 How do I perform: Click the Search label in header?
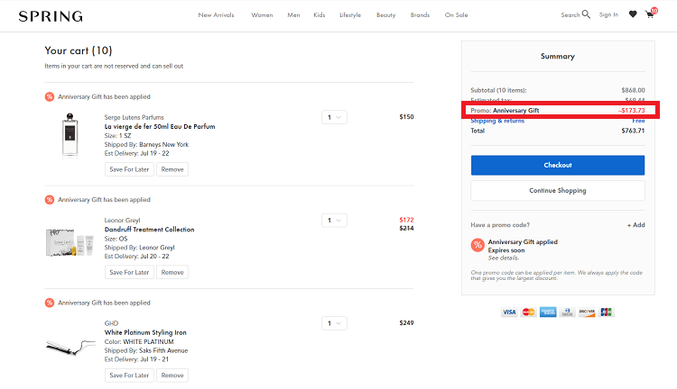click(570, 14)
